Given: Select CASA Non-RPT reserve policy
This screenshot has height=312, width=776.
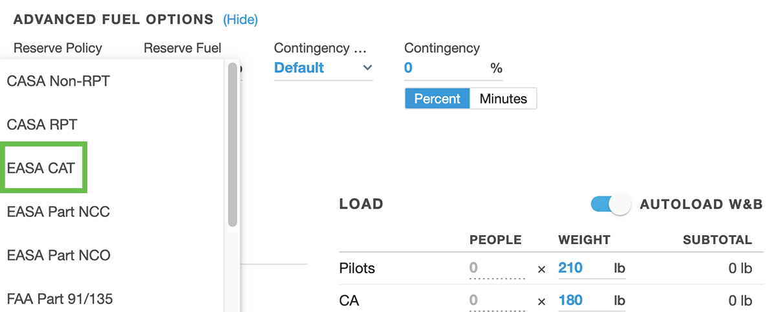Looking at the screenshot, I should [58, 81].
